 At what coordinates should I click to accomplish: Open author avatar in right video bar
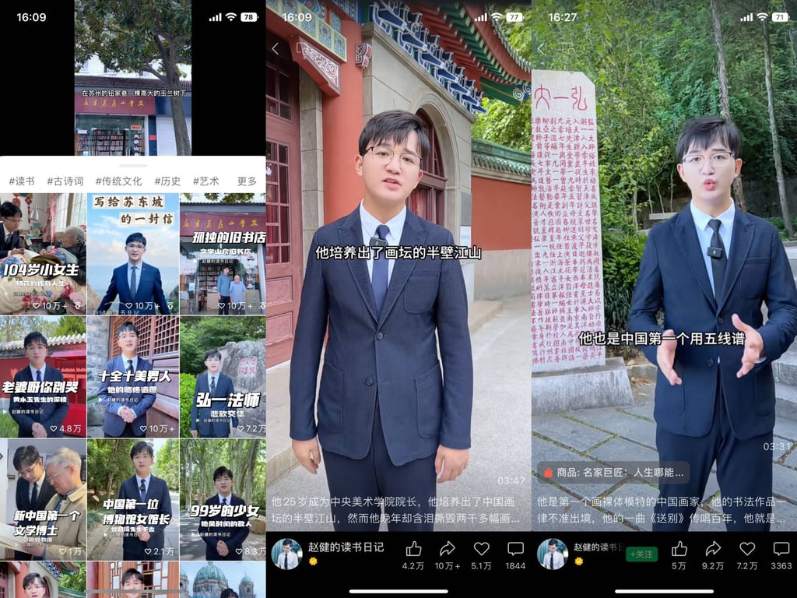pos(553,554)
